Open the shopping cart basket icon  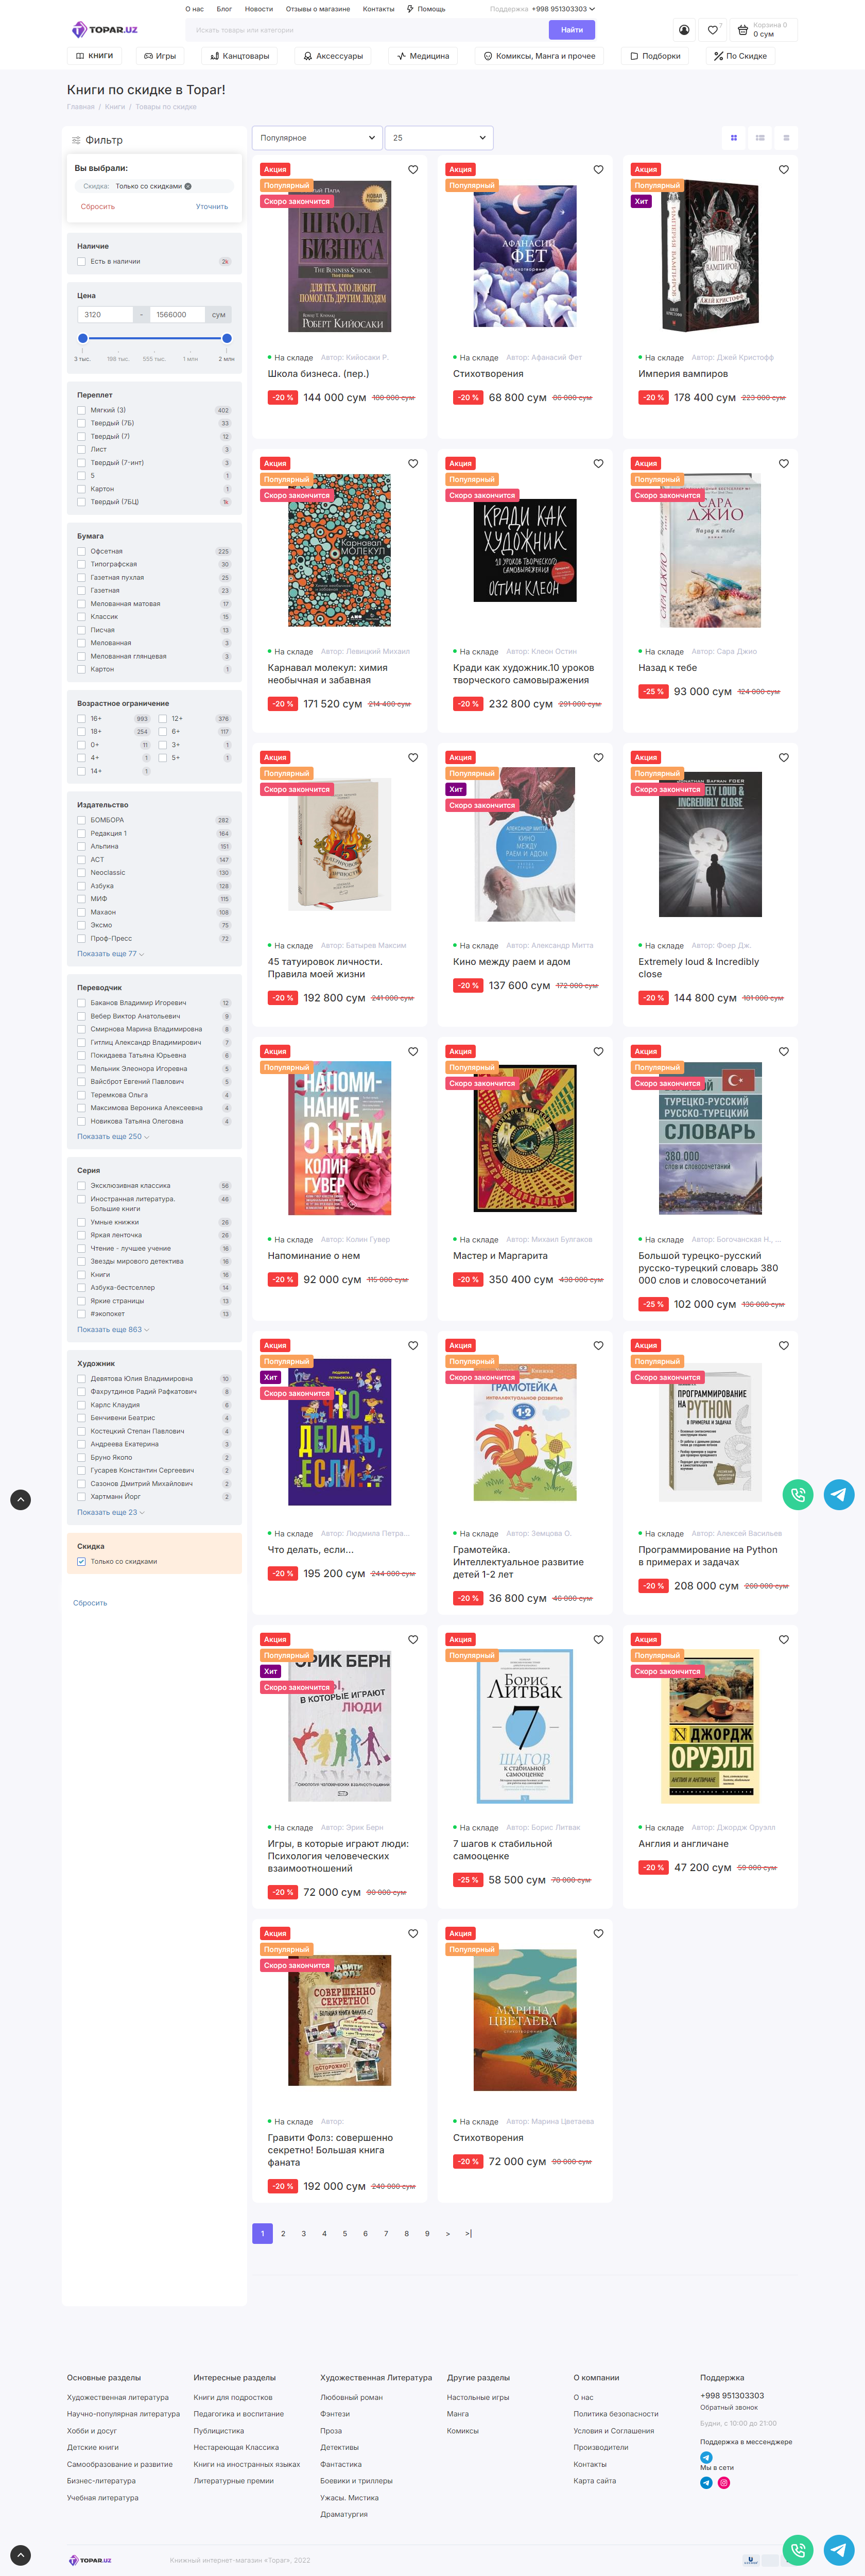pyautogui.click(x=742, y=30)
